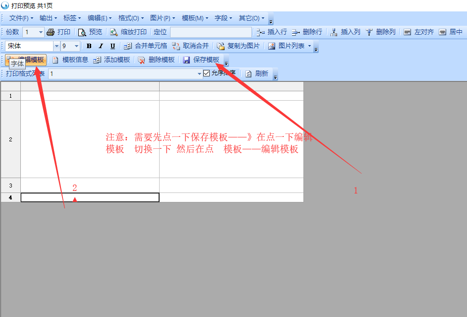This screenshot has width=467, height=317.
Task: Toggle Bold formatting button
Action: coord(89,46)
